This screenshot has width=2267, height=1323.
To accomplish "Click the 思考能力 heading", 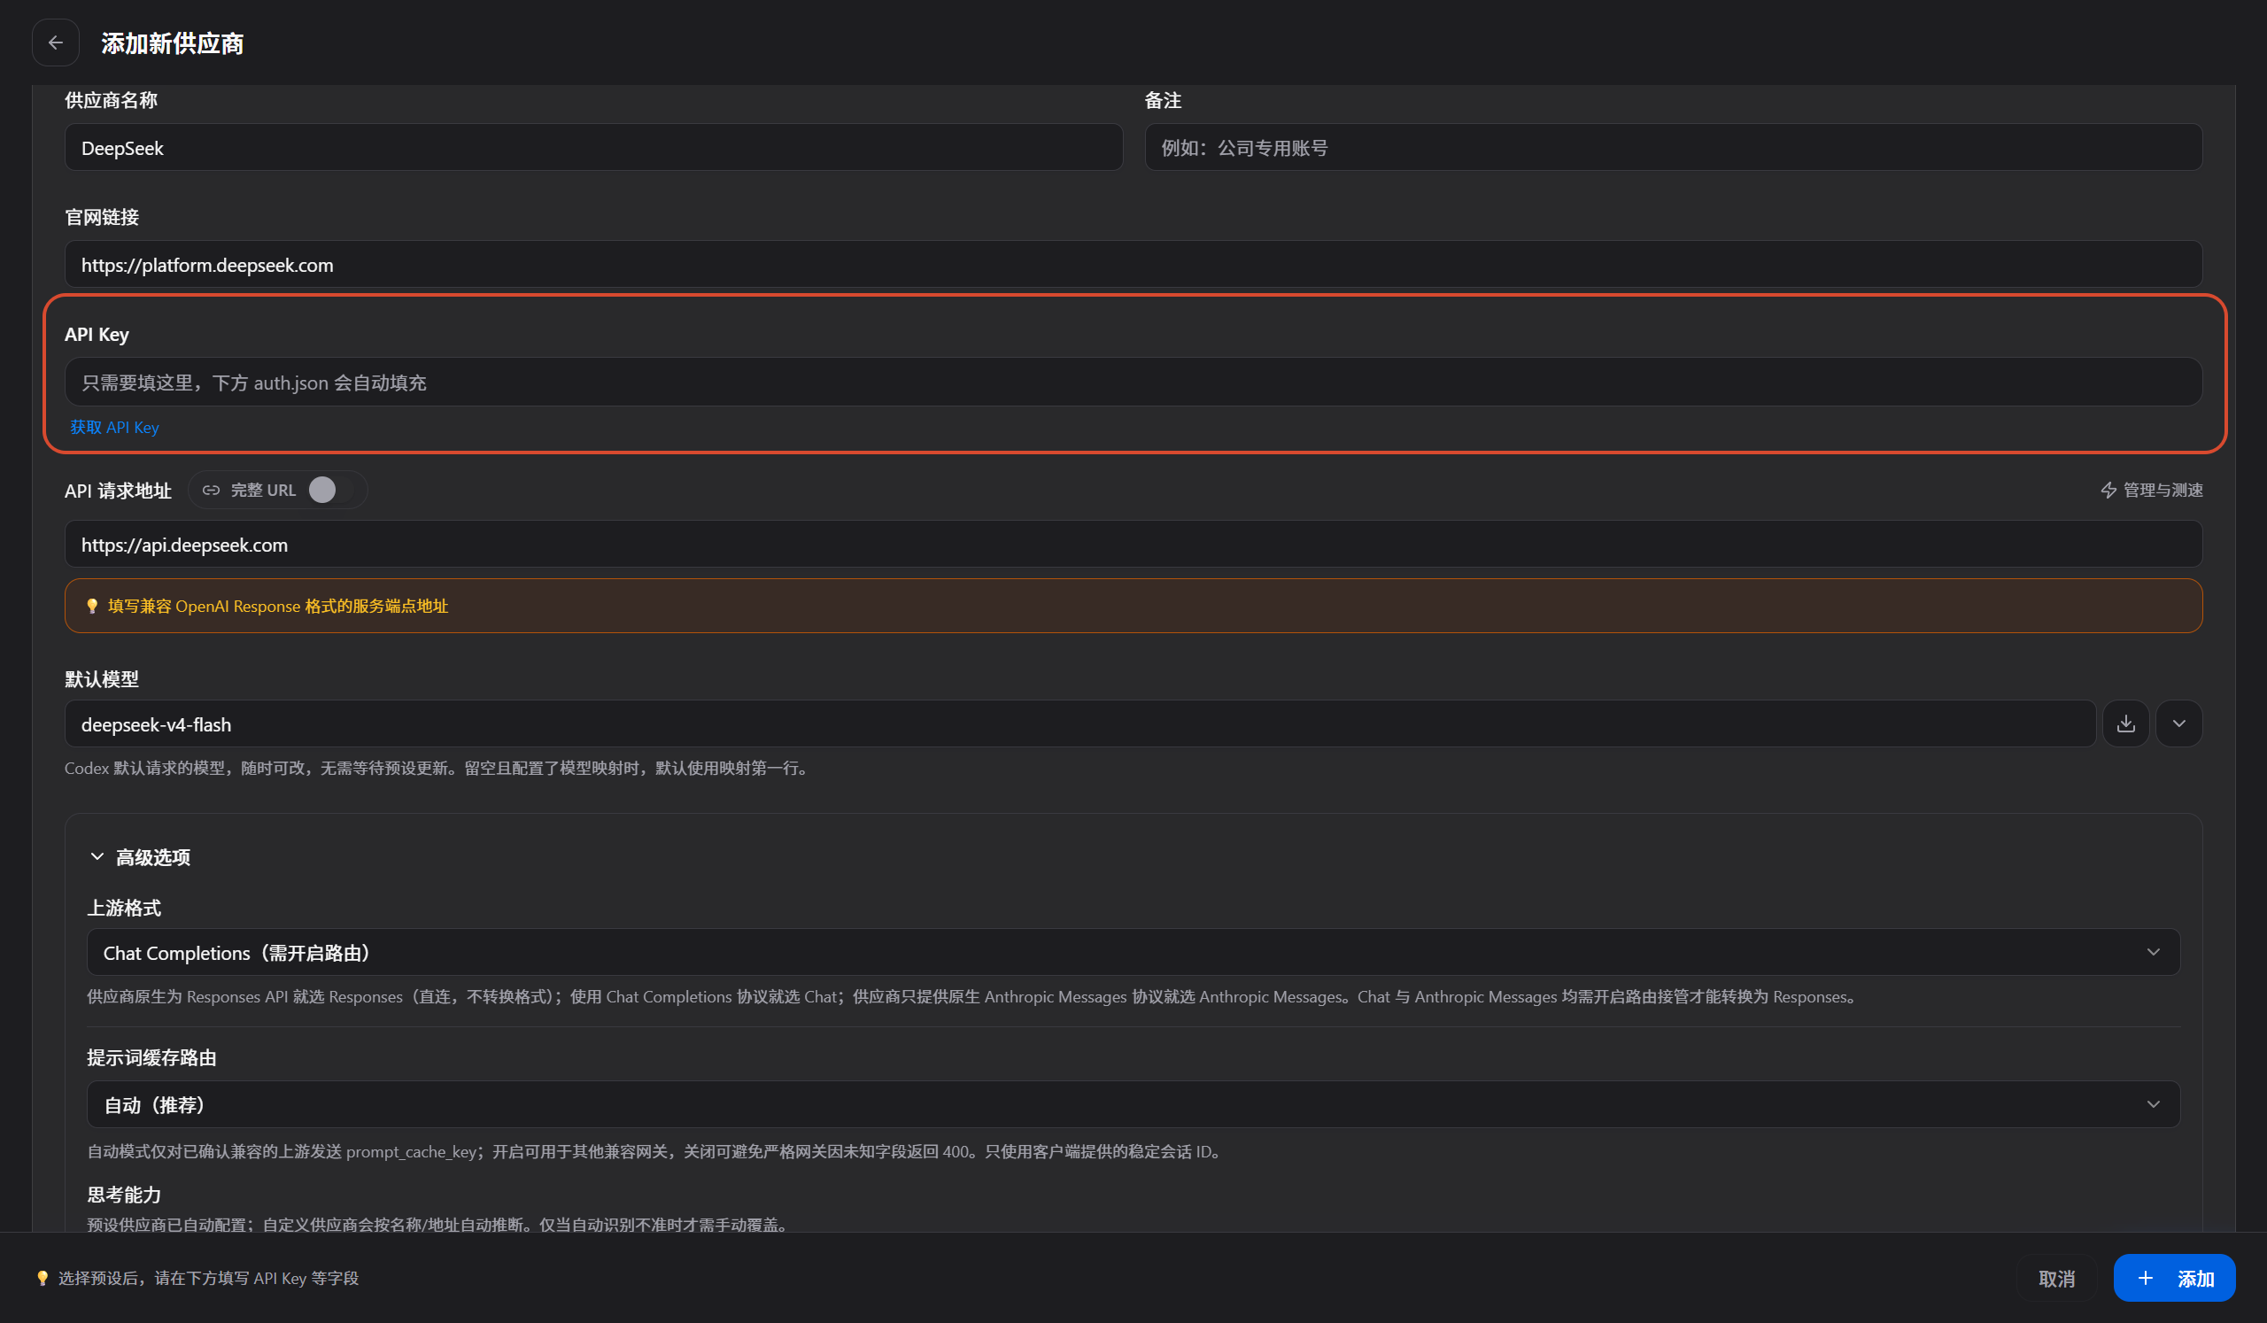I will click(124, 1195).
